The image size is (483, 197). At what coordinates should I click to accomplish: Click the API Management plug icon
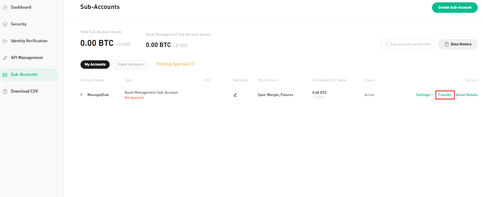click(x=5, y=58)
